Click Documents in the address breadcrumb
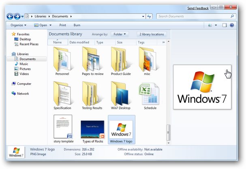 pos(60,16)
